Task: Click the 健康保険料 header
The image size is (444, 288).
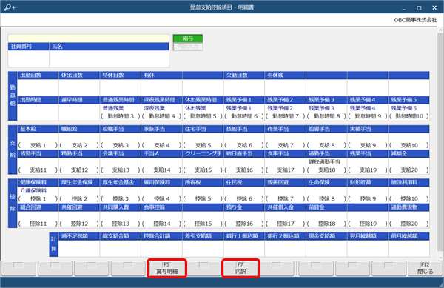Action: (38, 183)
